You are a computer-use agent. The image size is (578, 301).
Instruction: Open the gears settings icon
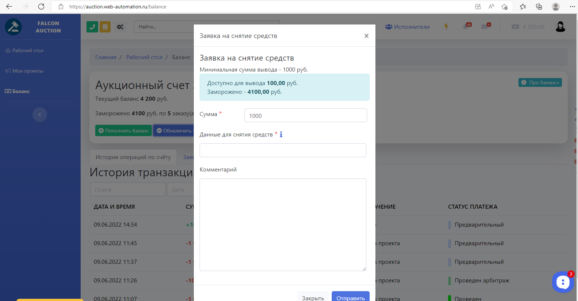click(x=120, y=27)
